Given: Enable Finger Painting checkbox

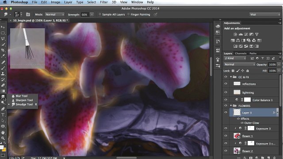Looking at the screenshot, I should point(128,14).
